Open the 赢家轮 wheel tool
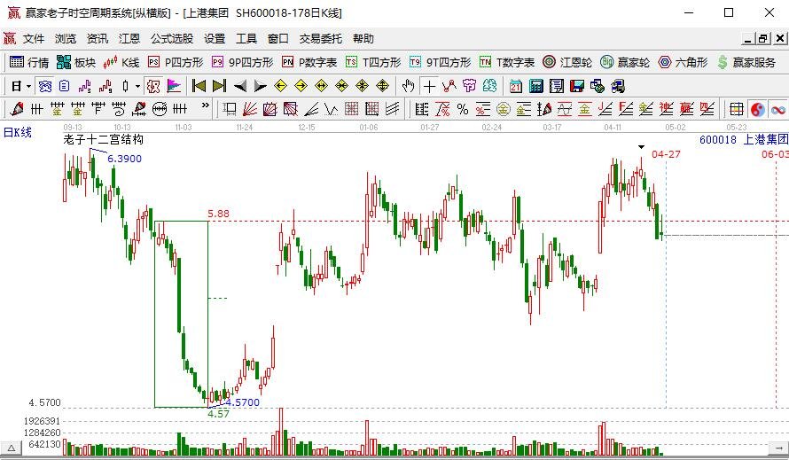 coord(625,62)
